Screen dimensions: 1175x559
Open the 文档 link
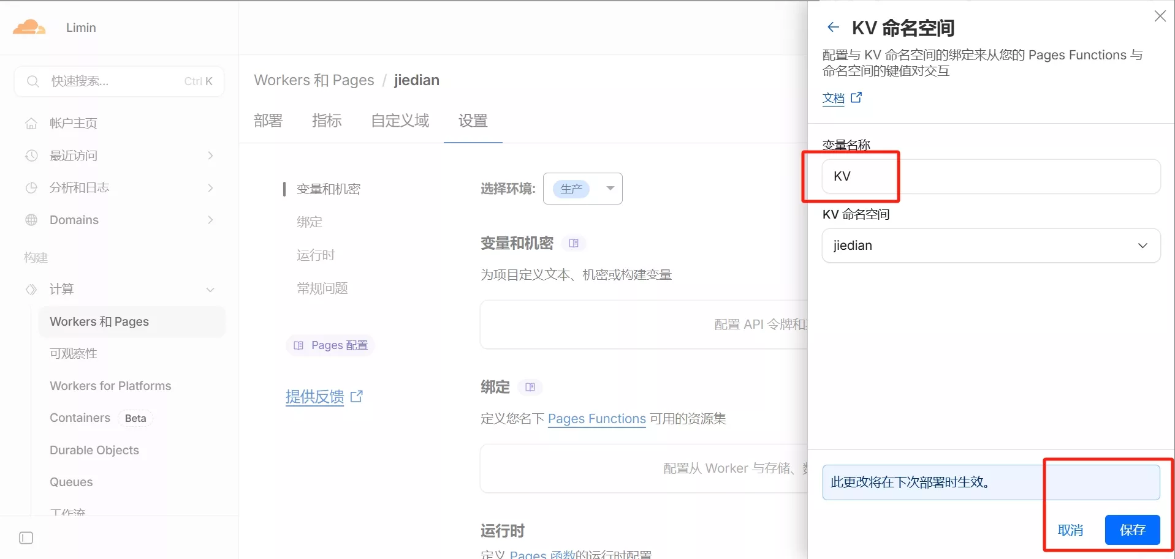(x=834, y=98)
